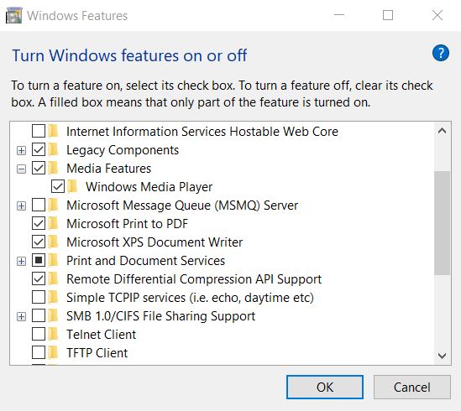Screen dimensions: 461x411
Task: Collapse the Media Features tree node
Action: pos(21,169)
